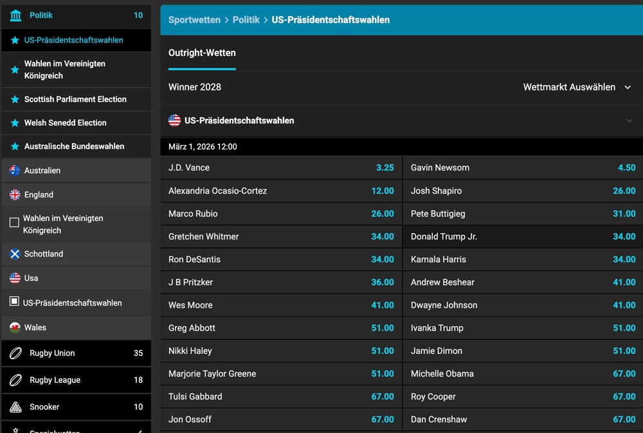Click star icon next to Welsh Senedd Election
The height and width of the screenshot is (433, 643).
tap(15, 123)
